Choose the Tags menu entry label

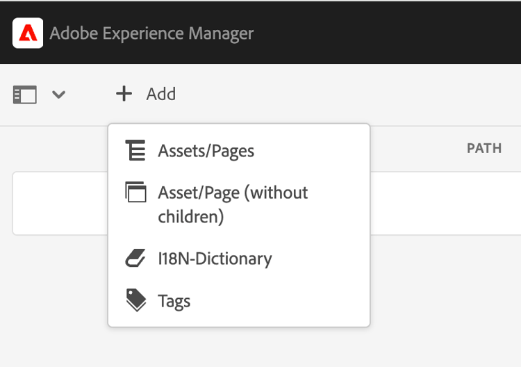[174, 302]
